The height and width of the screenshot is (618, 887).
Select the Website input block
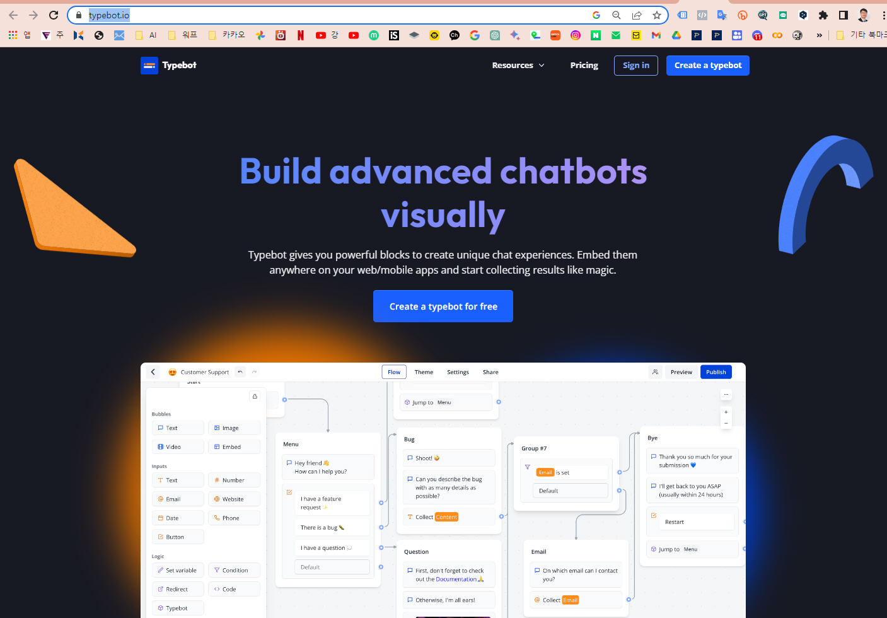coord(234,499)
